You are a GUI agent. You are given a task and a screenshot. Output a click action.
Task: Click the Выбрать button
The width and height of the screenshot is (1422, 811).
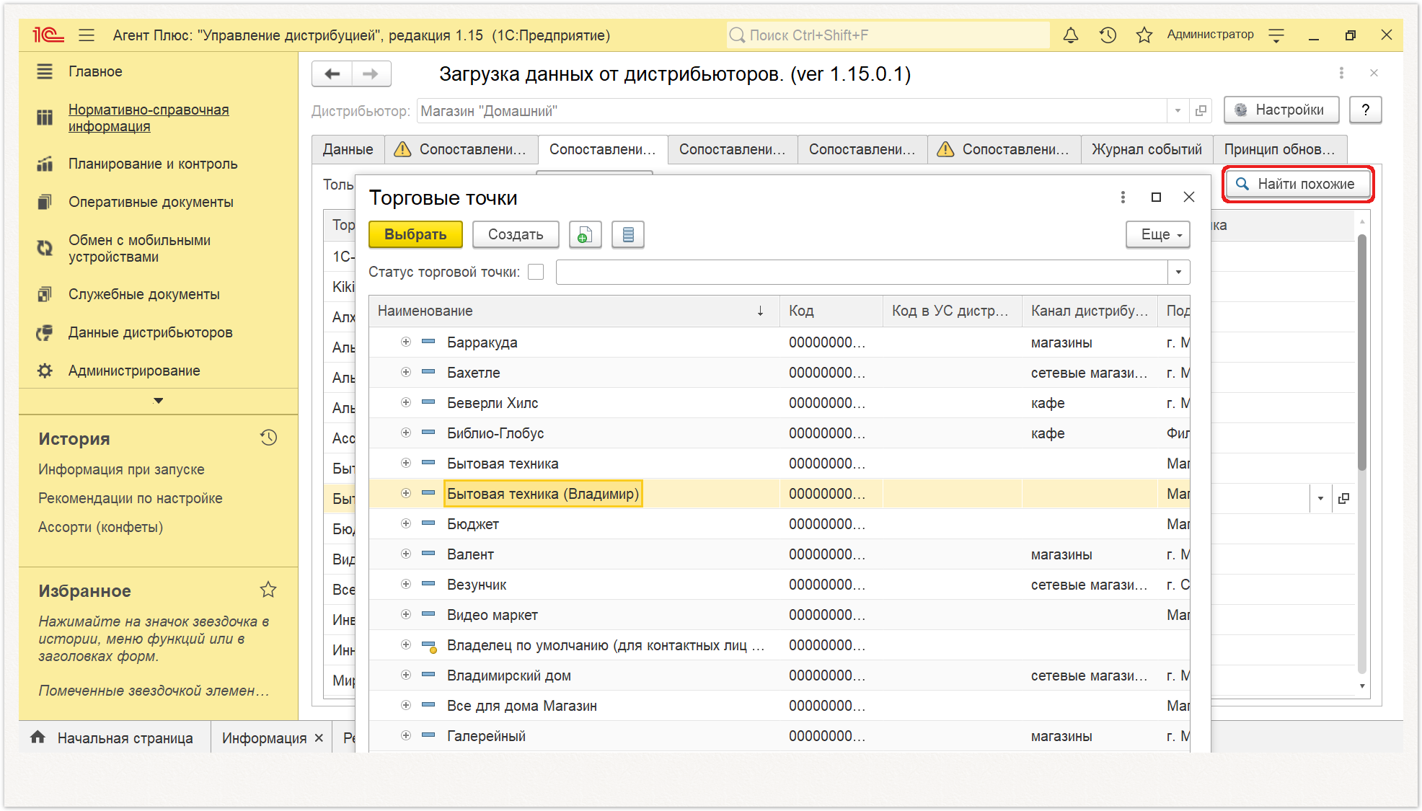click(415, 234)
